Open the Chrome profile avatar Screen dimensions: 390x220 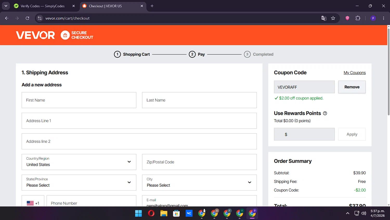pyautogui.click(x=373, y=18)
